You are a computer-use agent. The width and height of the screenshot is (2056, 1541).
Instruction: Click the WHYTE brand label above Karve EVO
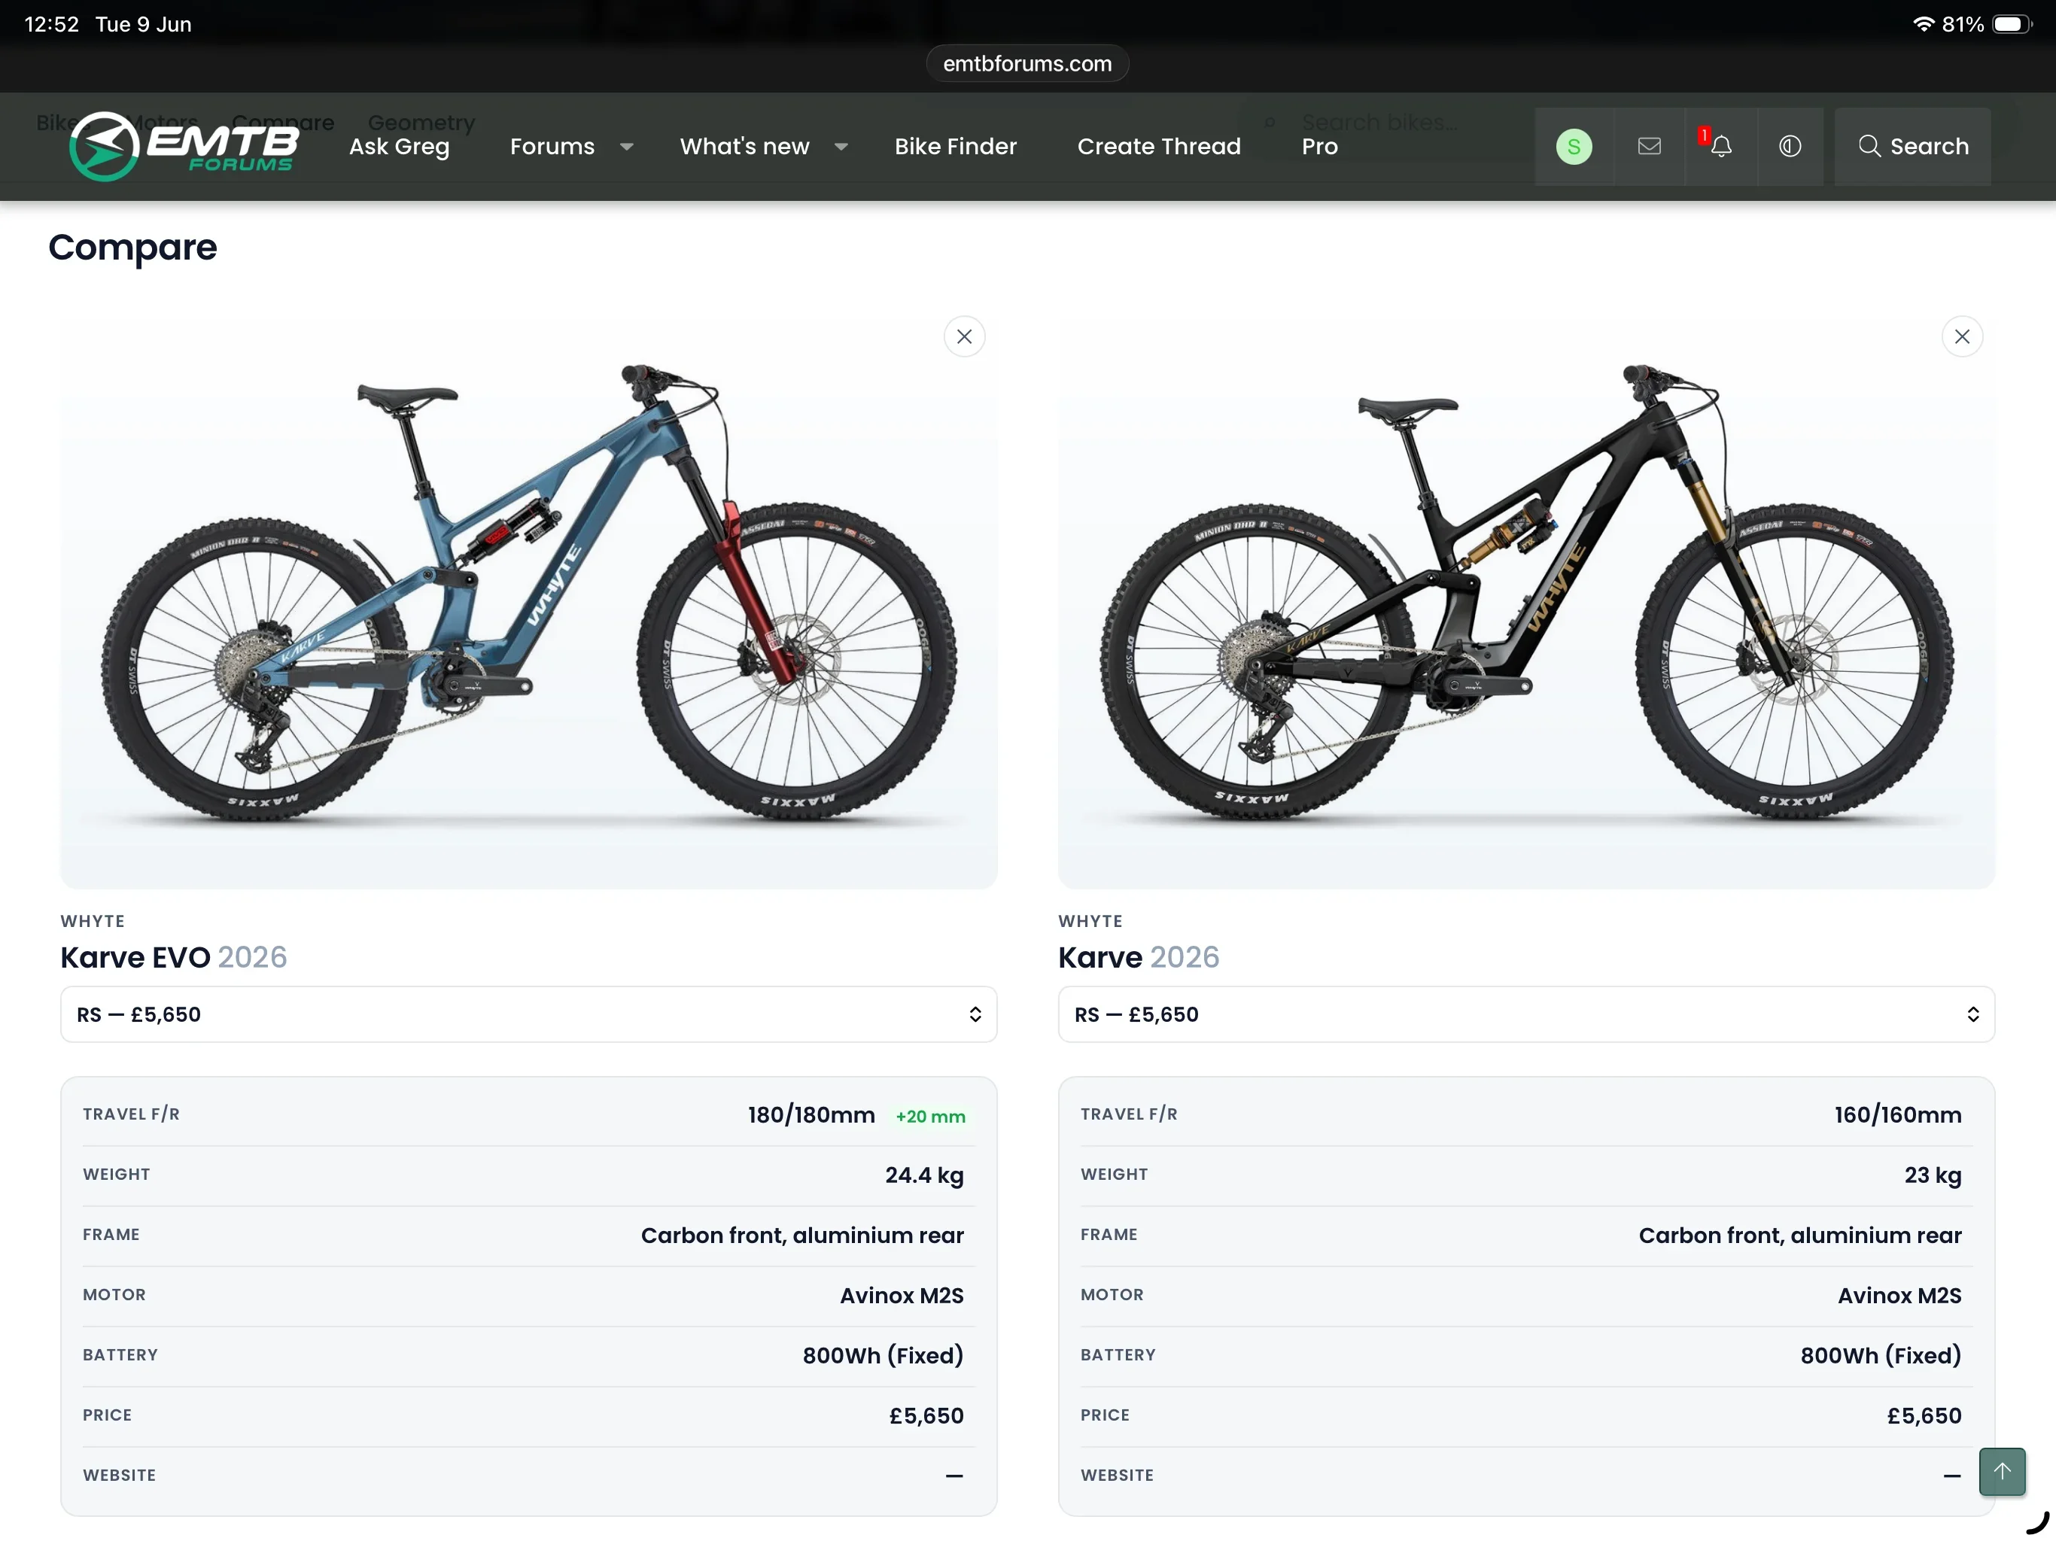[93, 921]
